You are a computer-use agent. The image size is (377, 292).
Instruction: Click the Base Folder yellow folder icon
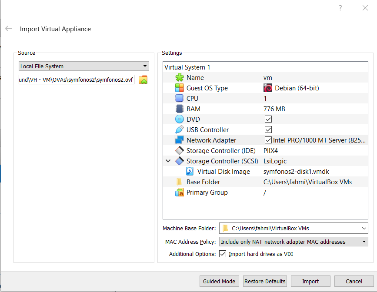point(179,182)
